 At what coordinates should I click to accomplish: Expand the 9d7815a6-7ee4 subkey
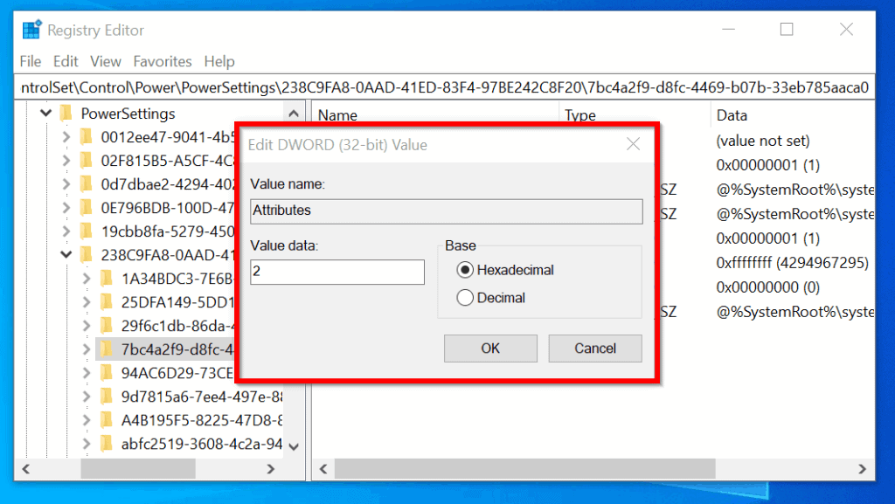(x=87, y=397)
